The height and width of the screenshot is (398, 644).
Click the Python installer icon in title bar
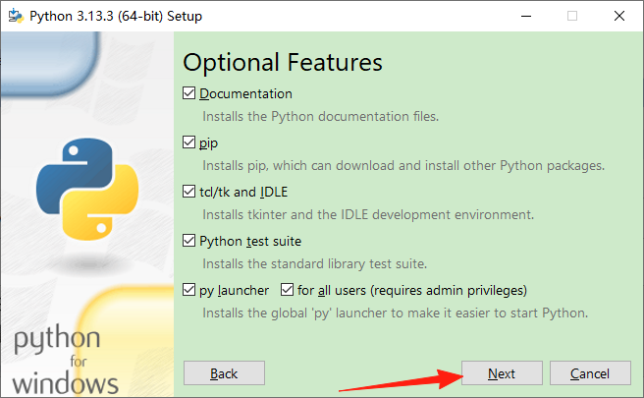[16, 16]
